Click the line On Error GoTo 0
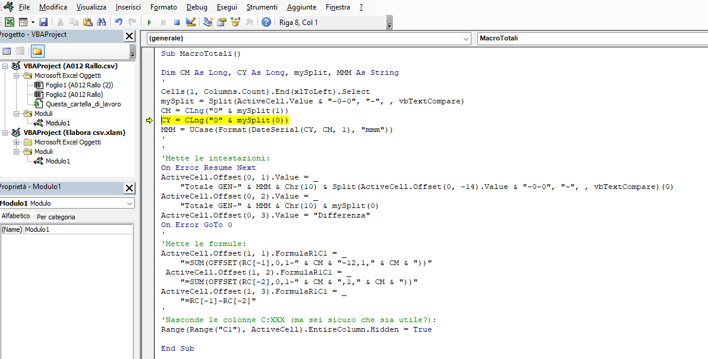Viewport: 708px width, 359px height. [x=196, y=225]
